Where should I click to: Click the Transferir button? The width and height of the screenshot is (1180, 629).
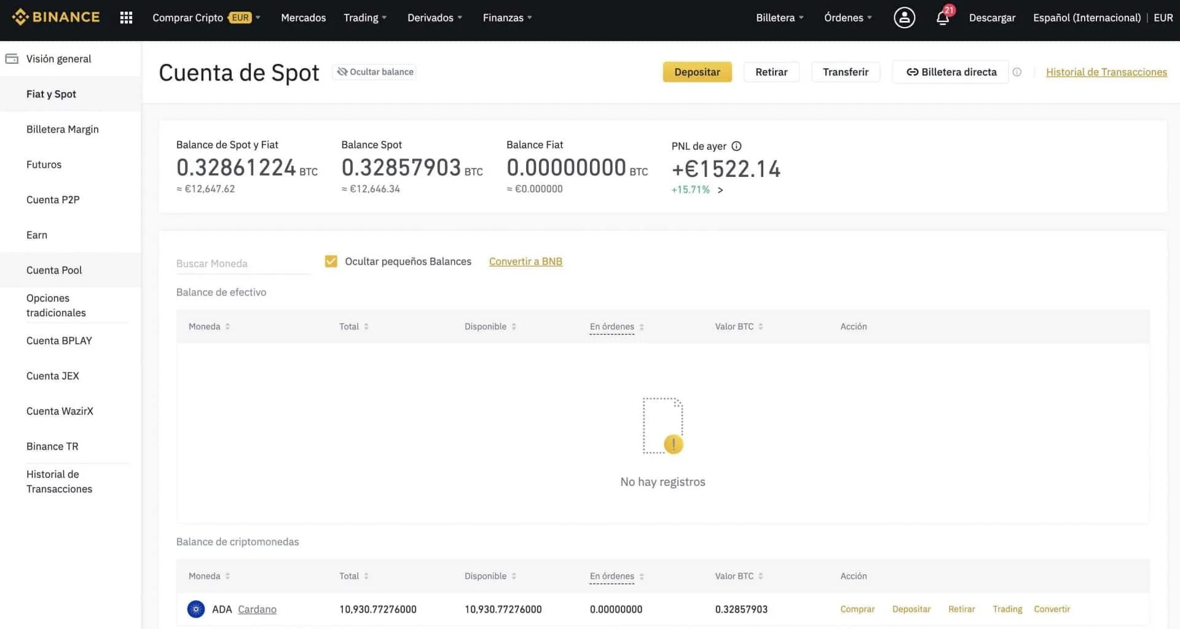pos(846,72)
